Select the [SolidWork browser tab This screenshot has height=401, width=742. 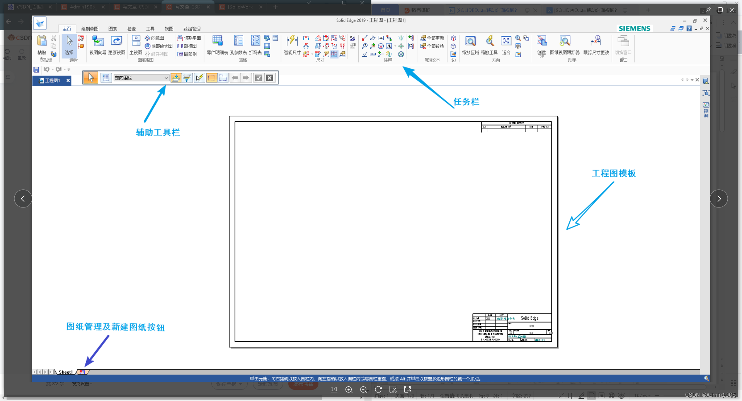(240, 7)
